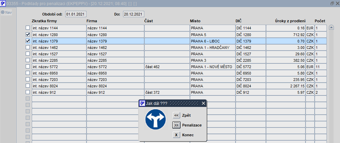This screenshot has height=143, width=340.
Task: Select the 'DIČ 7203' cell
Action: click(x=250, y=80)
